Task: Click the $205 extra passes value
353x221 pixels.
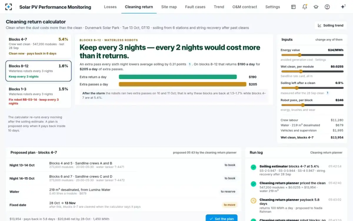Action: (253, 84)
